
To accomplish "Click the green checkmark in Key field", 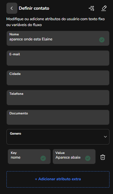I will 43,158.
